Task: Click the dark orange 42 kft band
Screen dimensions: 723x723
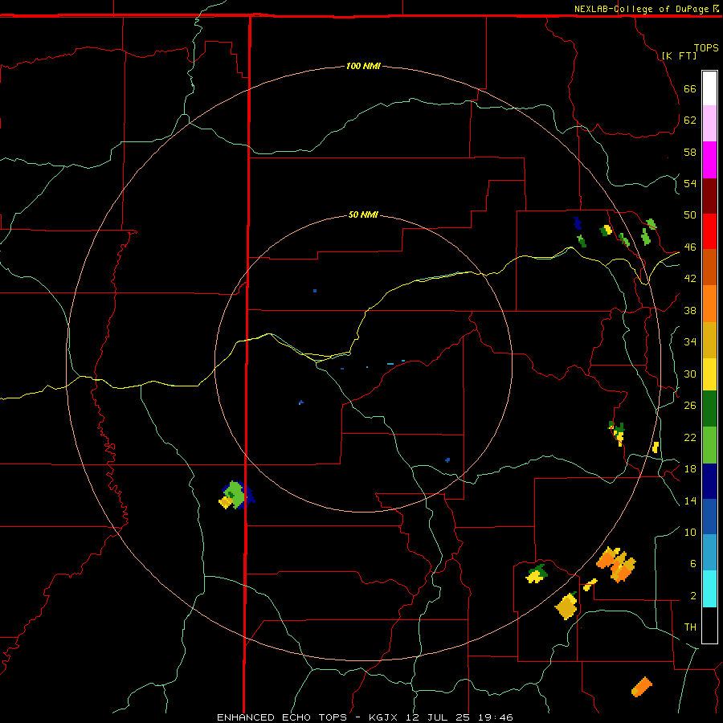Action: click(x=709, y=268)
